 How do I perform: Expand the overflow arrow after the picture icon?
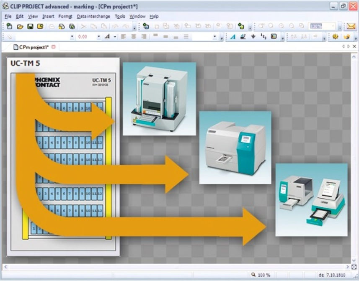point(283,38)
